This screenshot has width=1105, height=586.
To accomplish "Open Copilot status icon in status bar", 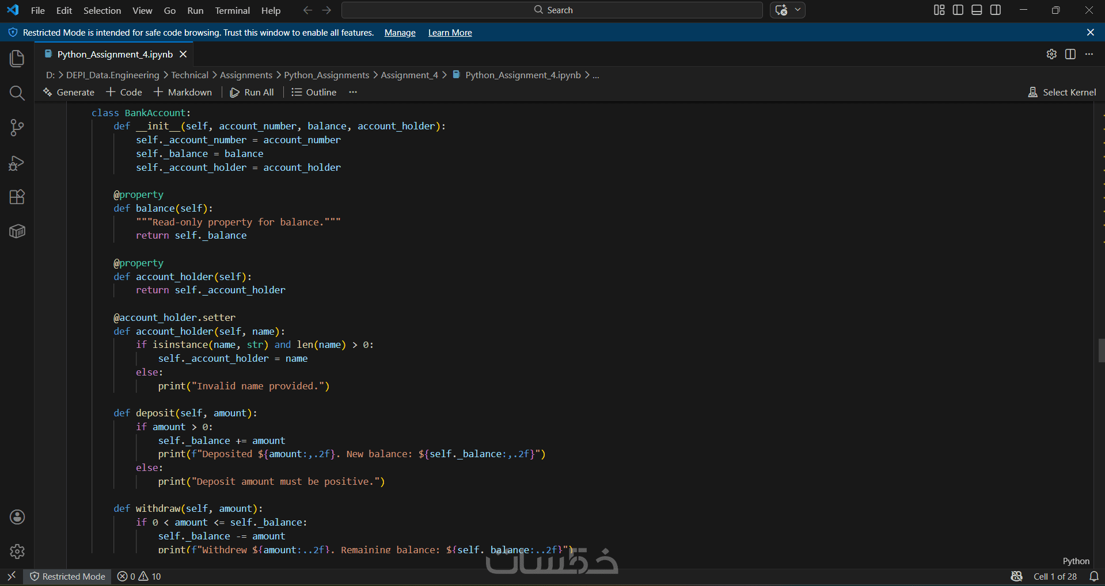I will (x=1017, y=576).
